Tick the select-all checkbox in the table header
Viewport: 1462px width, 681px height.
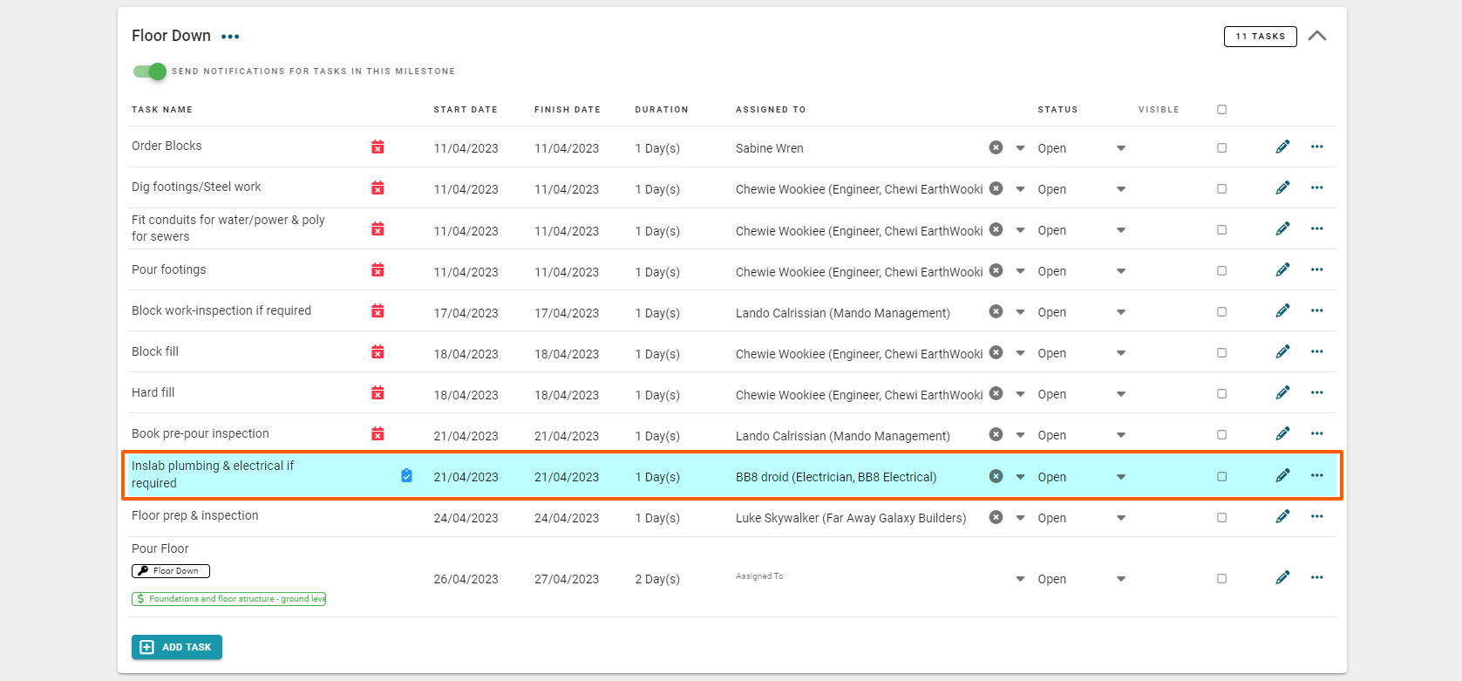tap(1221, 110)
